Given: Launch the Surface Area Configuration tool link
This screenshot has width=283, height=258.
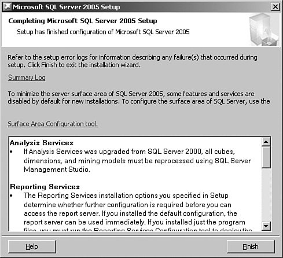Looking at the screenshot, I should pos(53,124).
